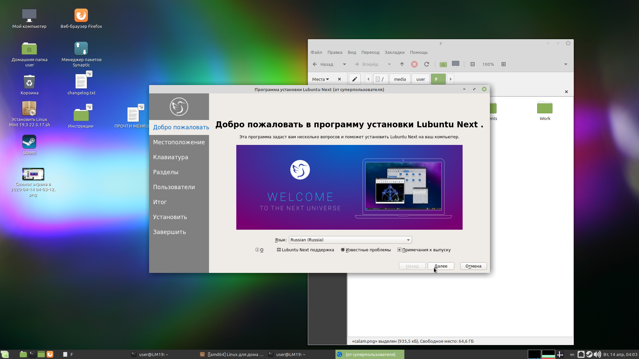Screen dimensions: 639x359
Task: Zoom out with the minus icon
Action: tap(473, 64)
